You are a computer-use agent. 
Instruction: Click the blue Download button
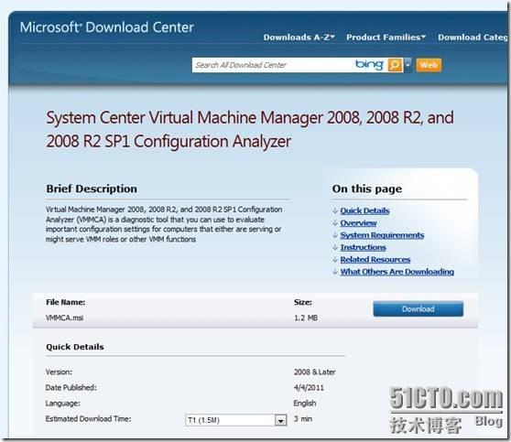pos(419,308)
